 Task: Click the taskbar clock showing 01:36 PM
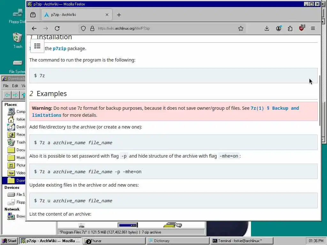[x=316, y=241]
